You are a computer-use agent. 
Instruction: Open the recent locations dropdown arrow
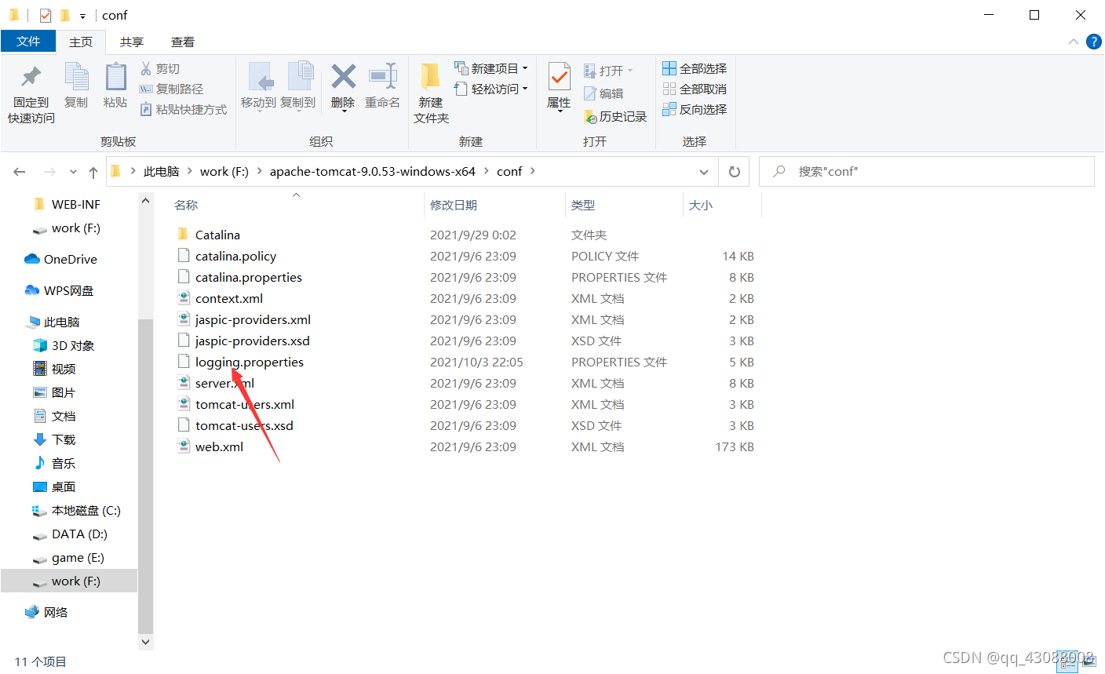(x=73, y=172)
